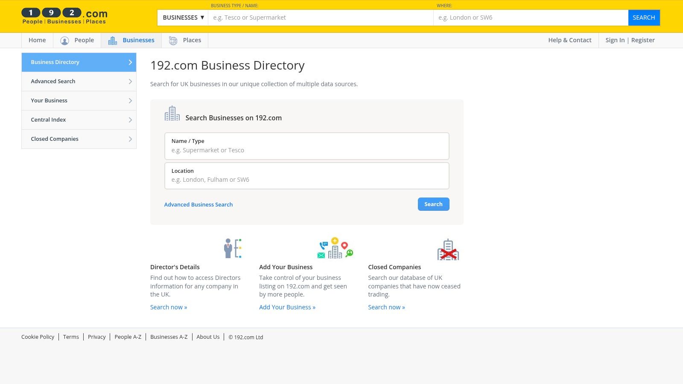Screen dimensions: 683x384
Task: Click the People profile icon in navigation
Action: click(x=64, y=41)
